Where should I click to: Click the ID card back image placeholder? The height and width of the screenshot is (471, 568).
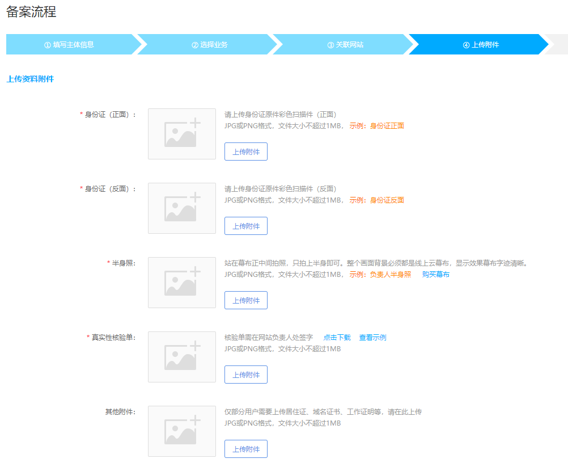click(x=181, y=208)
